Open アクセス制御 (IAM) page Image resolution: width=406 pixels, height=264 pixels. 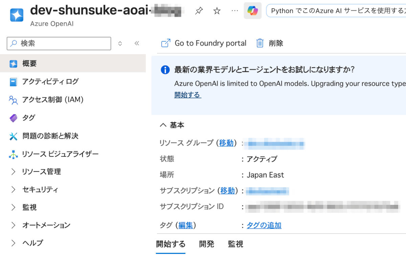(x=52, y=100)
